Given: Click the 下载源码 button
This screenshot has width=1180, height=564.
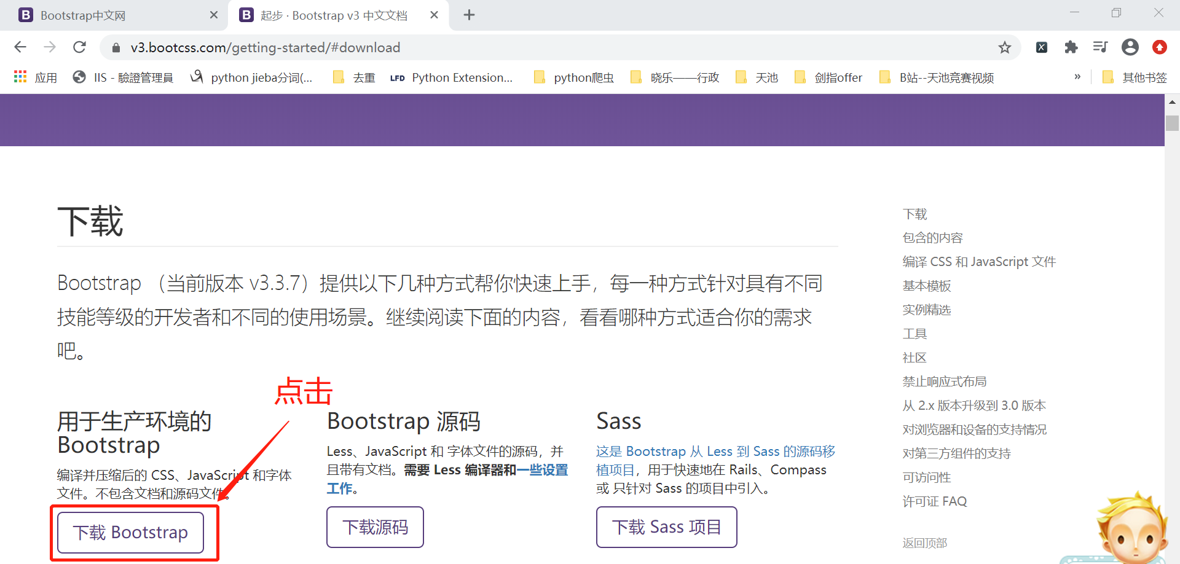Looking at the screenshot, I should [375, 527].
